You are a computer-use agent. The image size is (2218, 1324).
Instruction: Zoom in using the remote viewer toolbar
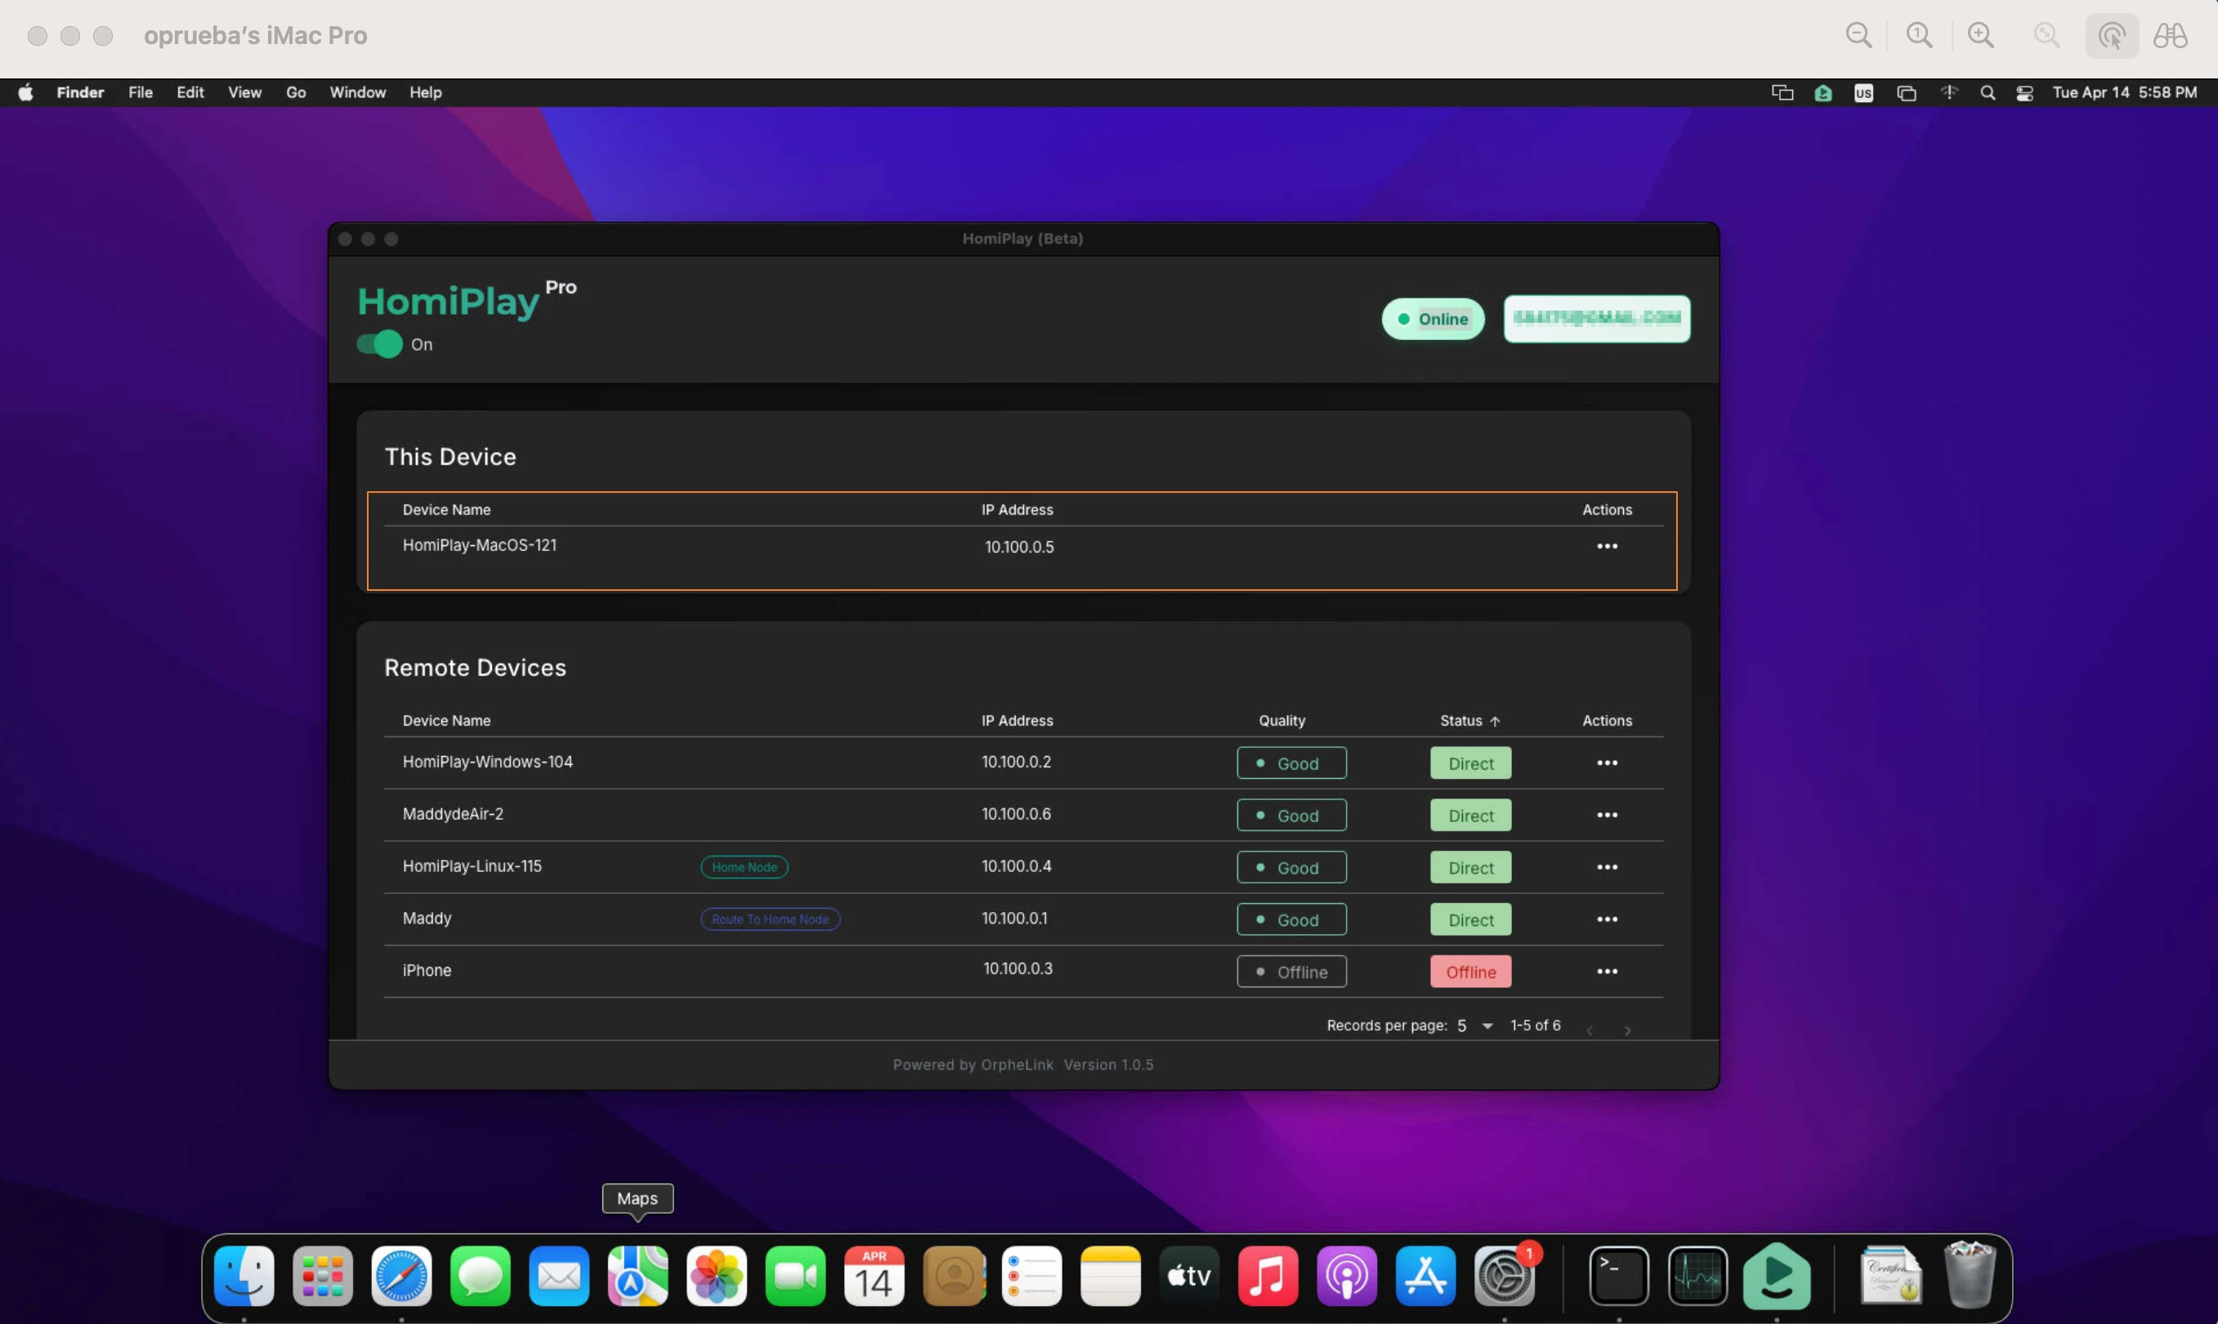[1981, 35]
